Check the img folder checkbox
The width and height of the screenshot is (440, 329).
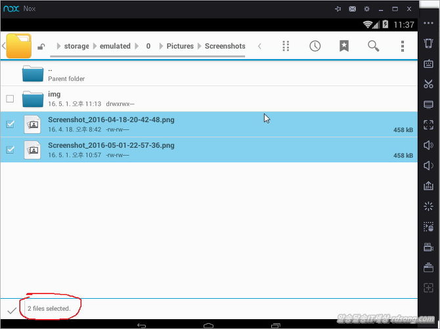tap(10, 99)
